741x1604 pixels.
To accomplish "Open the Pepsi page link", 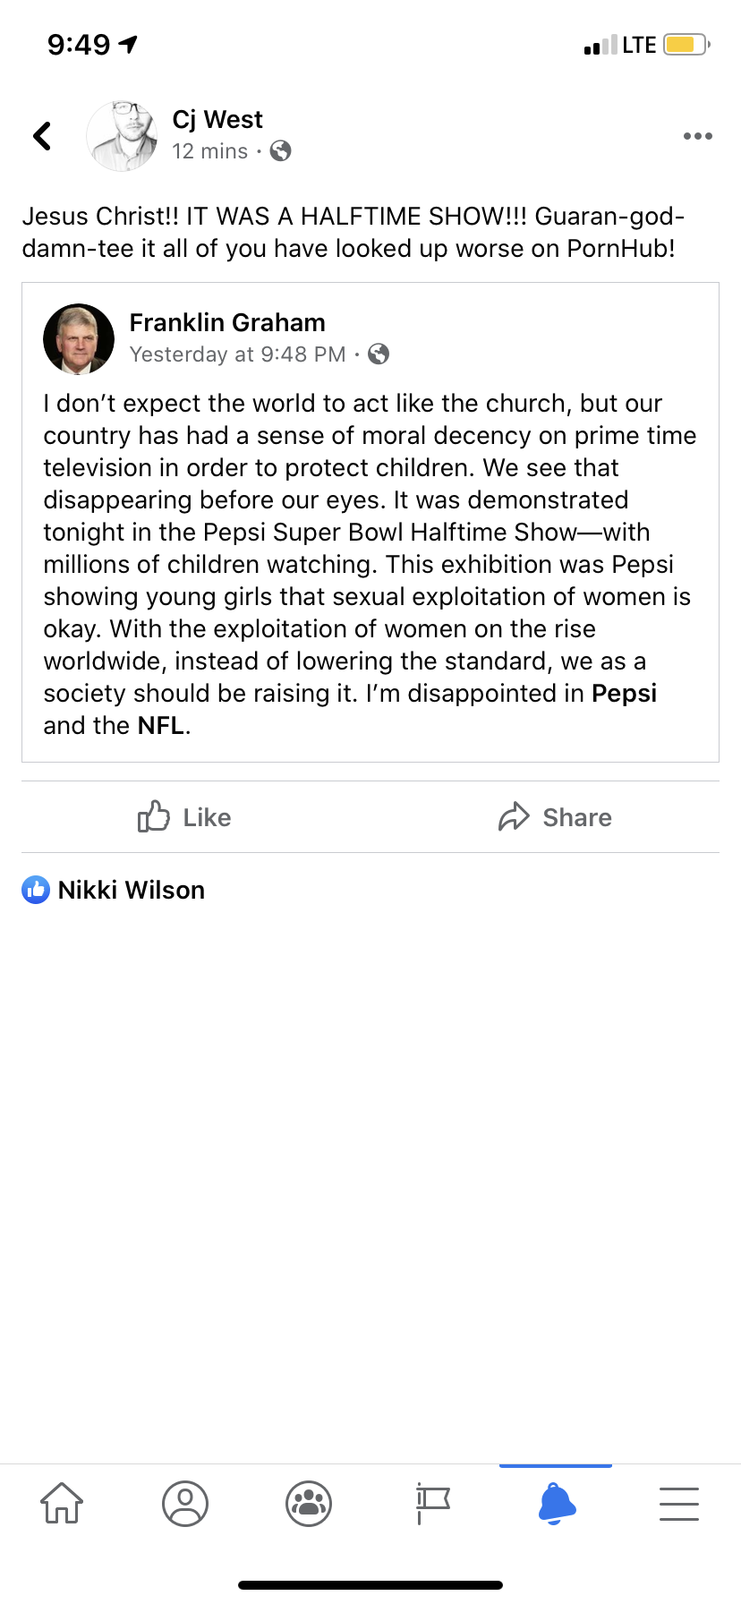I will coord(625,694).
